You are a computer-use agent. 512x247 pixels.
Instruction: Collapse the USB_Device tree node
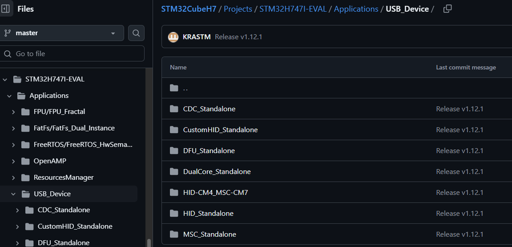coord(13,194)
